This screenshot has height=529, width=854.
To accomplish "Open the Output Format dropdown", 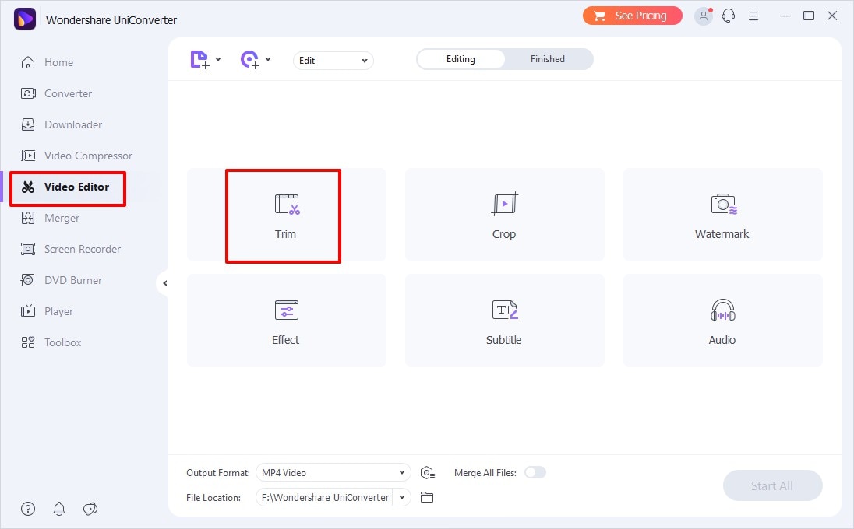I will tap(333, 472).
